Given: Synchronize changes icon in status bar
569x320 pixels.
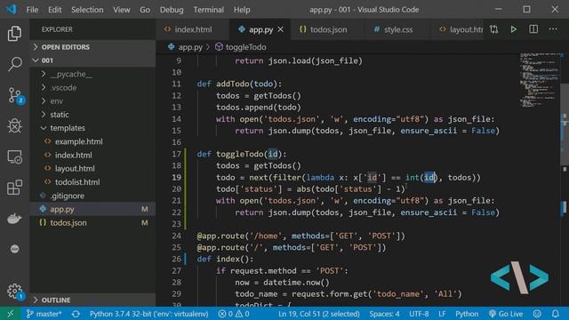Looking at the screenshot, I should (x=76, y=314).
